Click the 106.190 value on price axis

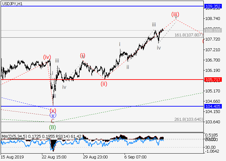click(x=212, y=71)
